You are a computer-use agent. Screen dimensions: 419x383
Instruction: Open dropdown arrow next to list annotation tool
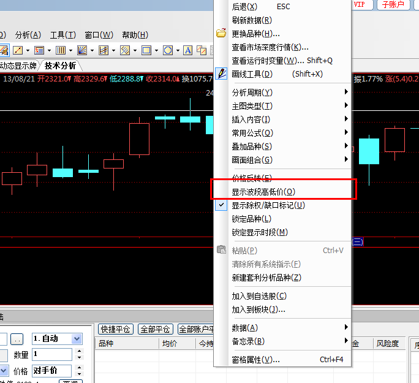pyautogui.click(x=49, y=50)
